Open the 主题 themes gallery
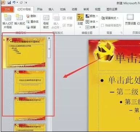 point(80,21)
